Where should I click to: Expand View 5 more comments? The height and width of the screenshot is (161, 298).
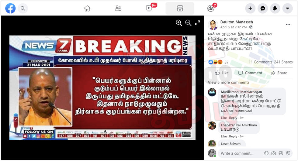point(229,82)
